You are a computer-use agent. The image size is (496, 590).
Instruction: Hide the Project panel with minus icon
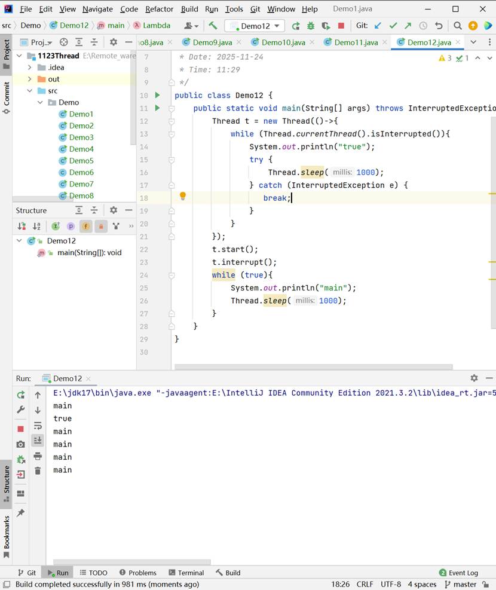click(x=128, y=42)
